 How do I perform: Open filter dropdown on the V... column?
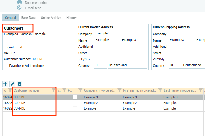(64, 91)
